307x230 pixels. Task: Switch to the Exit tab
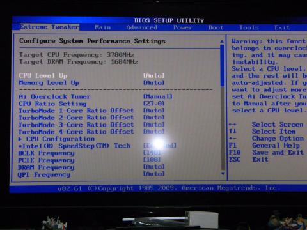(x=282, y=27)
